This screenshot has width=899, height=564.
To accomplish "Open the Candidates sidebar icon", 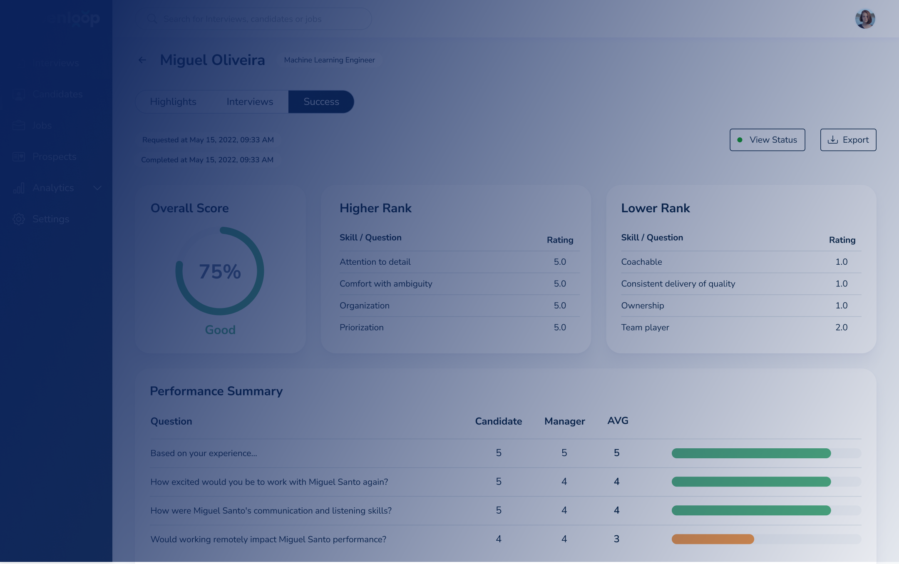I will coord(19,94).
